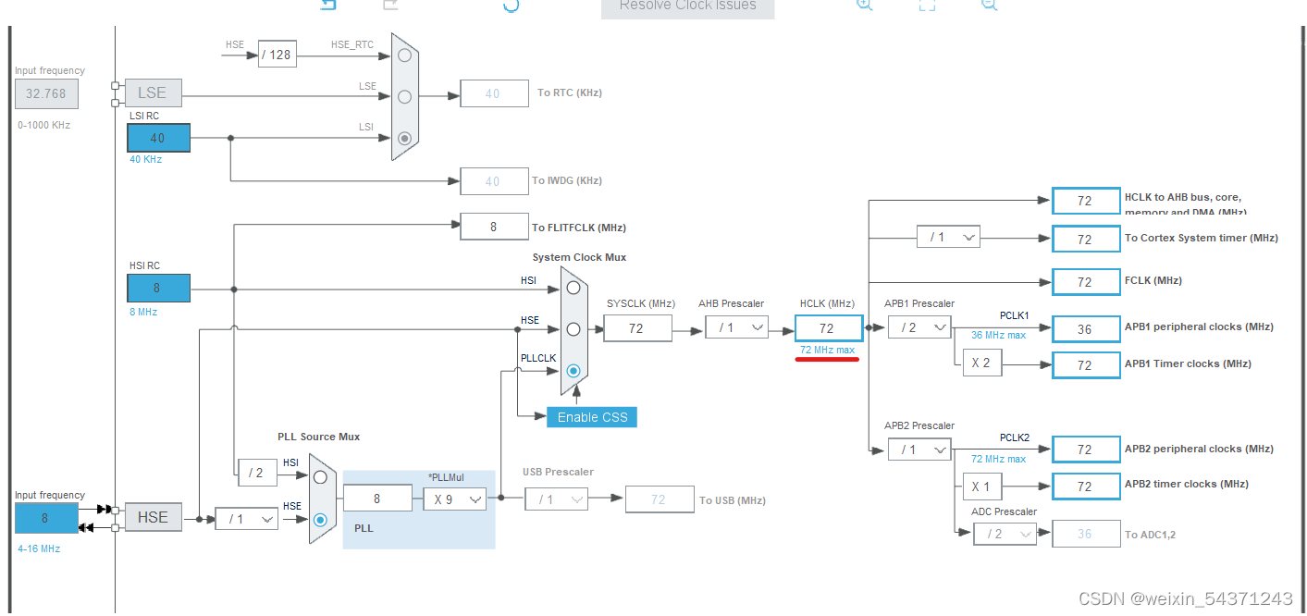Click the Resolve Clock Issues button
Viewport: 1307px width, 616px height.
(687, 6)
